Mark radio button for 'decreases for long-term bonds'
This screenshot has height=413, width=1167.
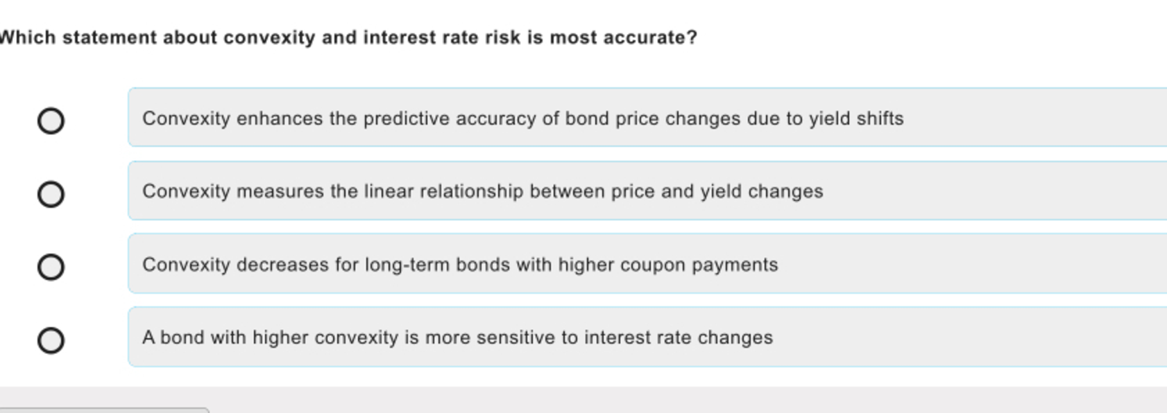51,267
